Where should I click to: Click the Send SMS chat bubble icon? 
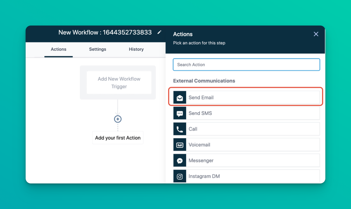[180, 113]
